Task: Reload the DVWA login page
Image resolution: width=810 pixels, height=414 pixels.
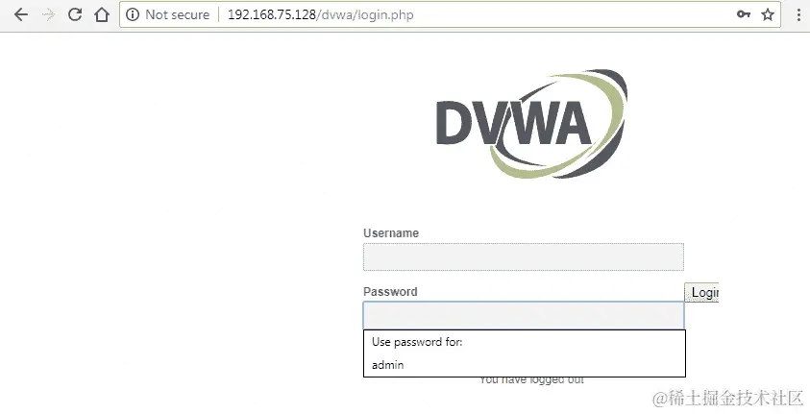Action: pyautogui.click(x=75, y=14)
